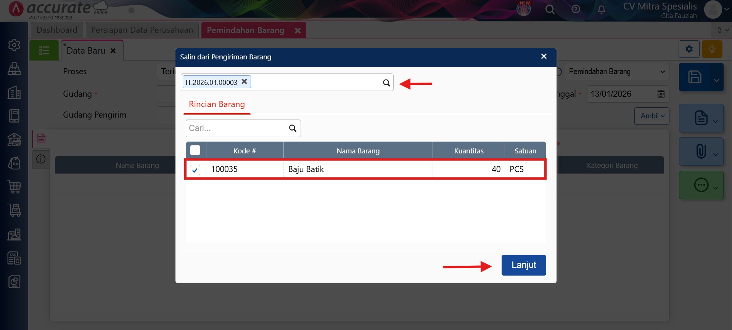Click the Kuantitas column header
This screenshot has height=330, width=732.
coord(468,151)
